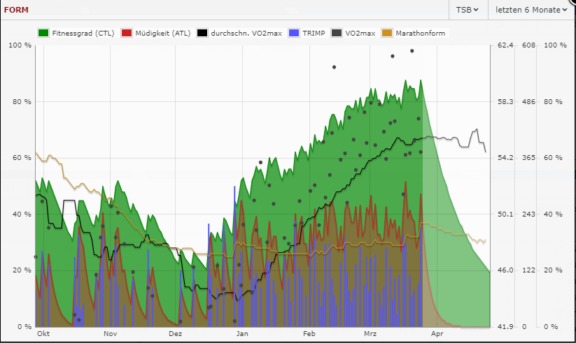
Task: Click the black durchschn. VO2max legend square
Action: tap(203, 33)
